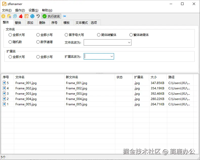
Task: Click the 347.85KB size cell
Action: [x=158, y=83]
